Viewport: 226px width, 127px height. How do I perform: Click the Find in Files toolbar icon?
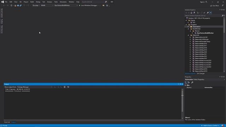click(103, 6)
